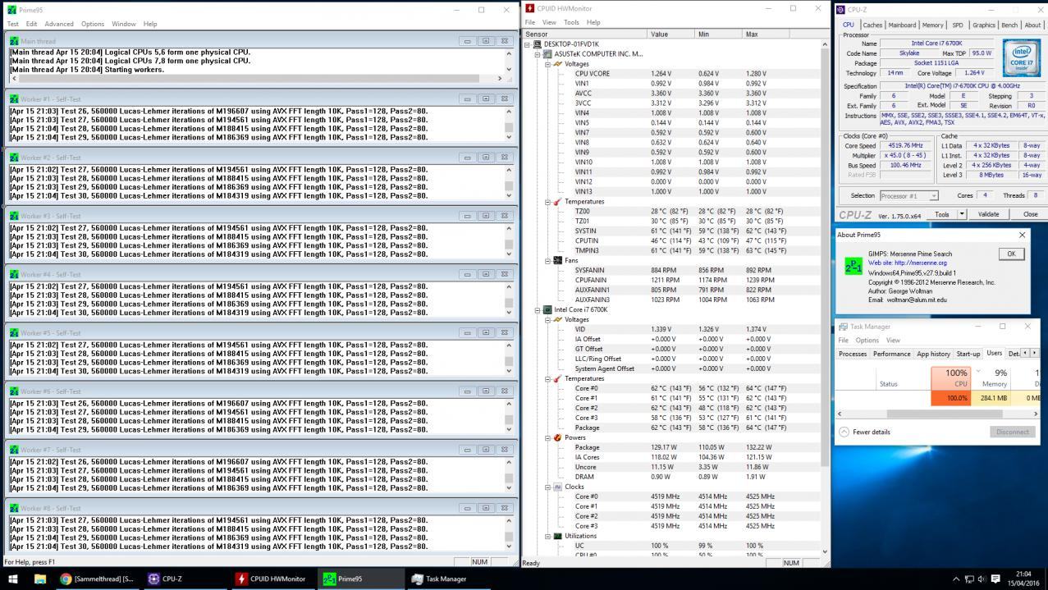This screenshot has height=590, width=1048.
Task: Click the Task Manager title icon
Action: (x=844, y=327)
